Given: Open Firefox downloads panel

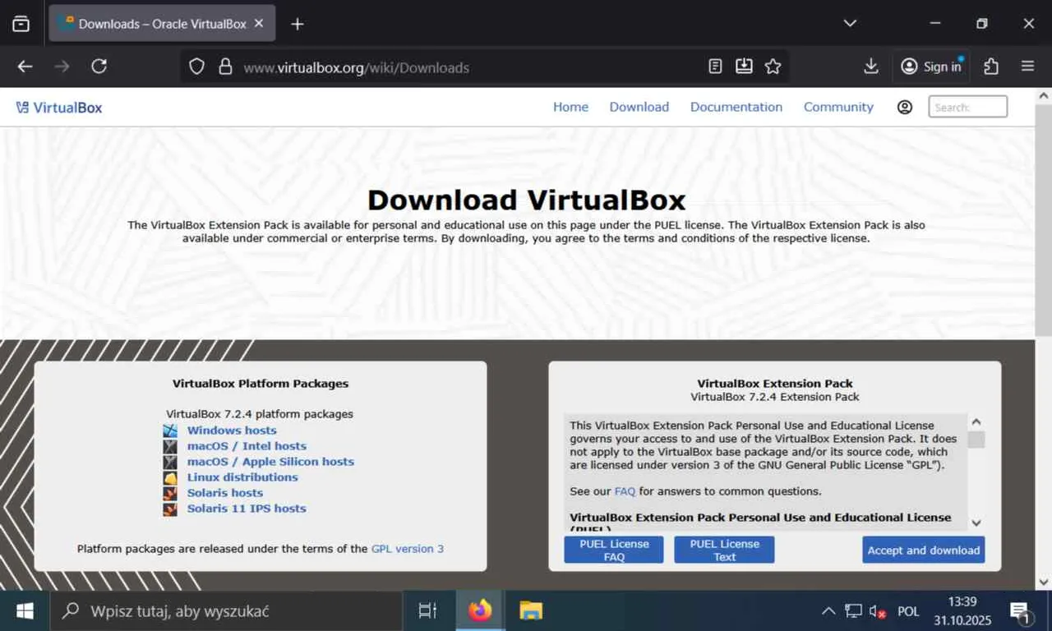Looking at the screenshot, I should tap(871, 67).
